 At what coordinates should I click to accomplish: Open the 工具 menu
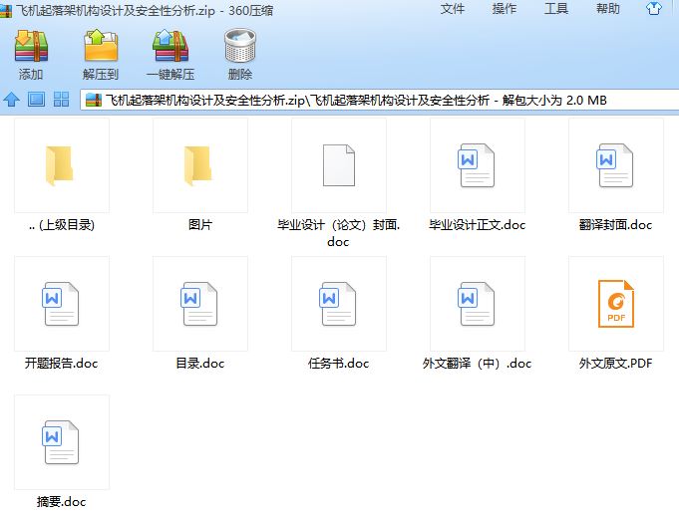pyautogui.click(x=556, y=9)
